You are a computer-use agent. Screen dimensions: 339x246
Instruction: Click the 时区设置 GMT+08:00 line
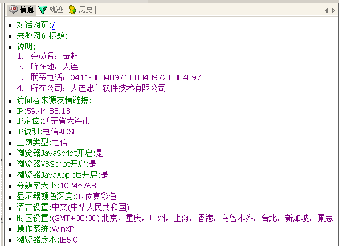coord(175,218)
